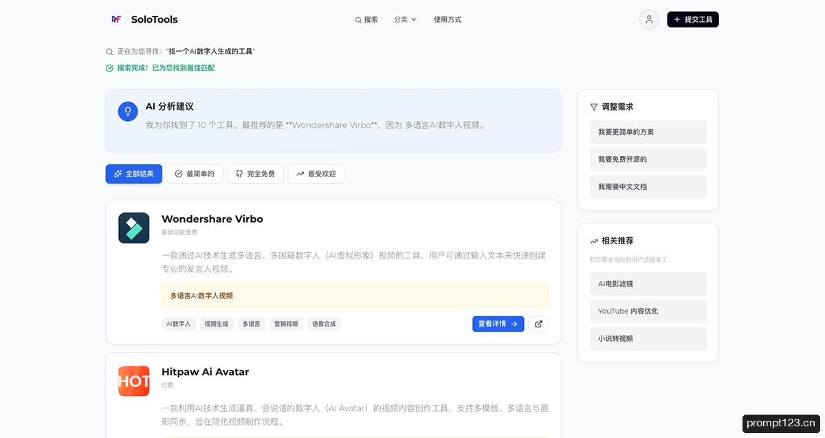Select the 完全免费 filter tab

pos(255,174)
